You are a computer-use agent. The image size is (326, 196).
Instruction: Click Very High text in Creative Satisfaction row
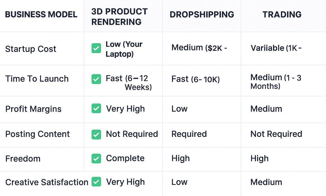[x=125, y=182]
